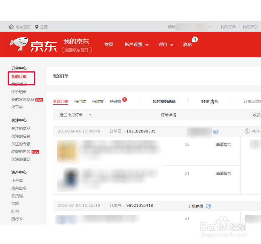Open 红包 in the sidebar
This screenshot has height=244, width=261.
tap(15, 211)
